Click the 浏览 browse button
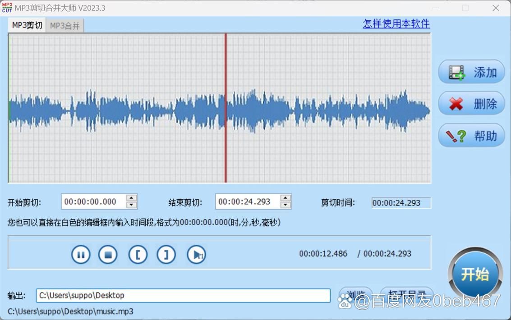This screenshot has height=320, width=511. 356,293
